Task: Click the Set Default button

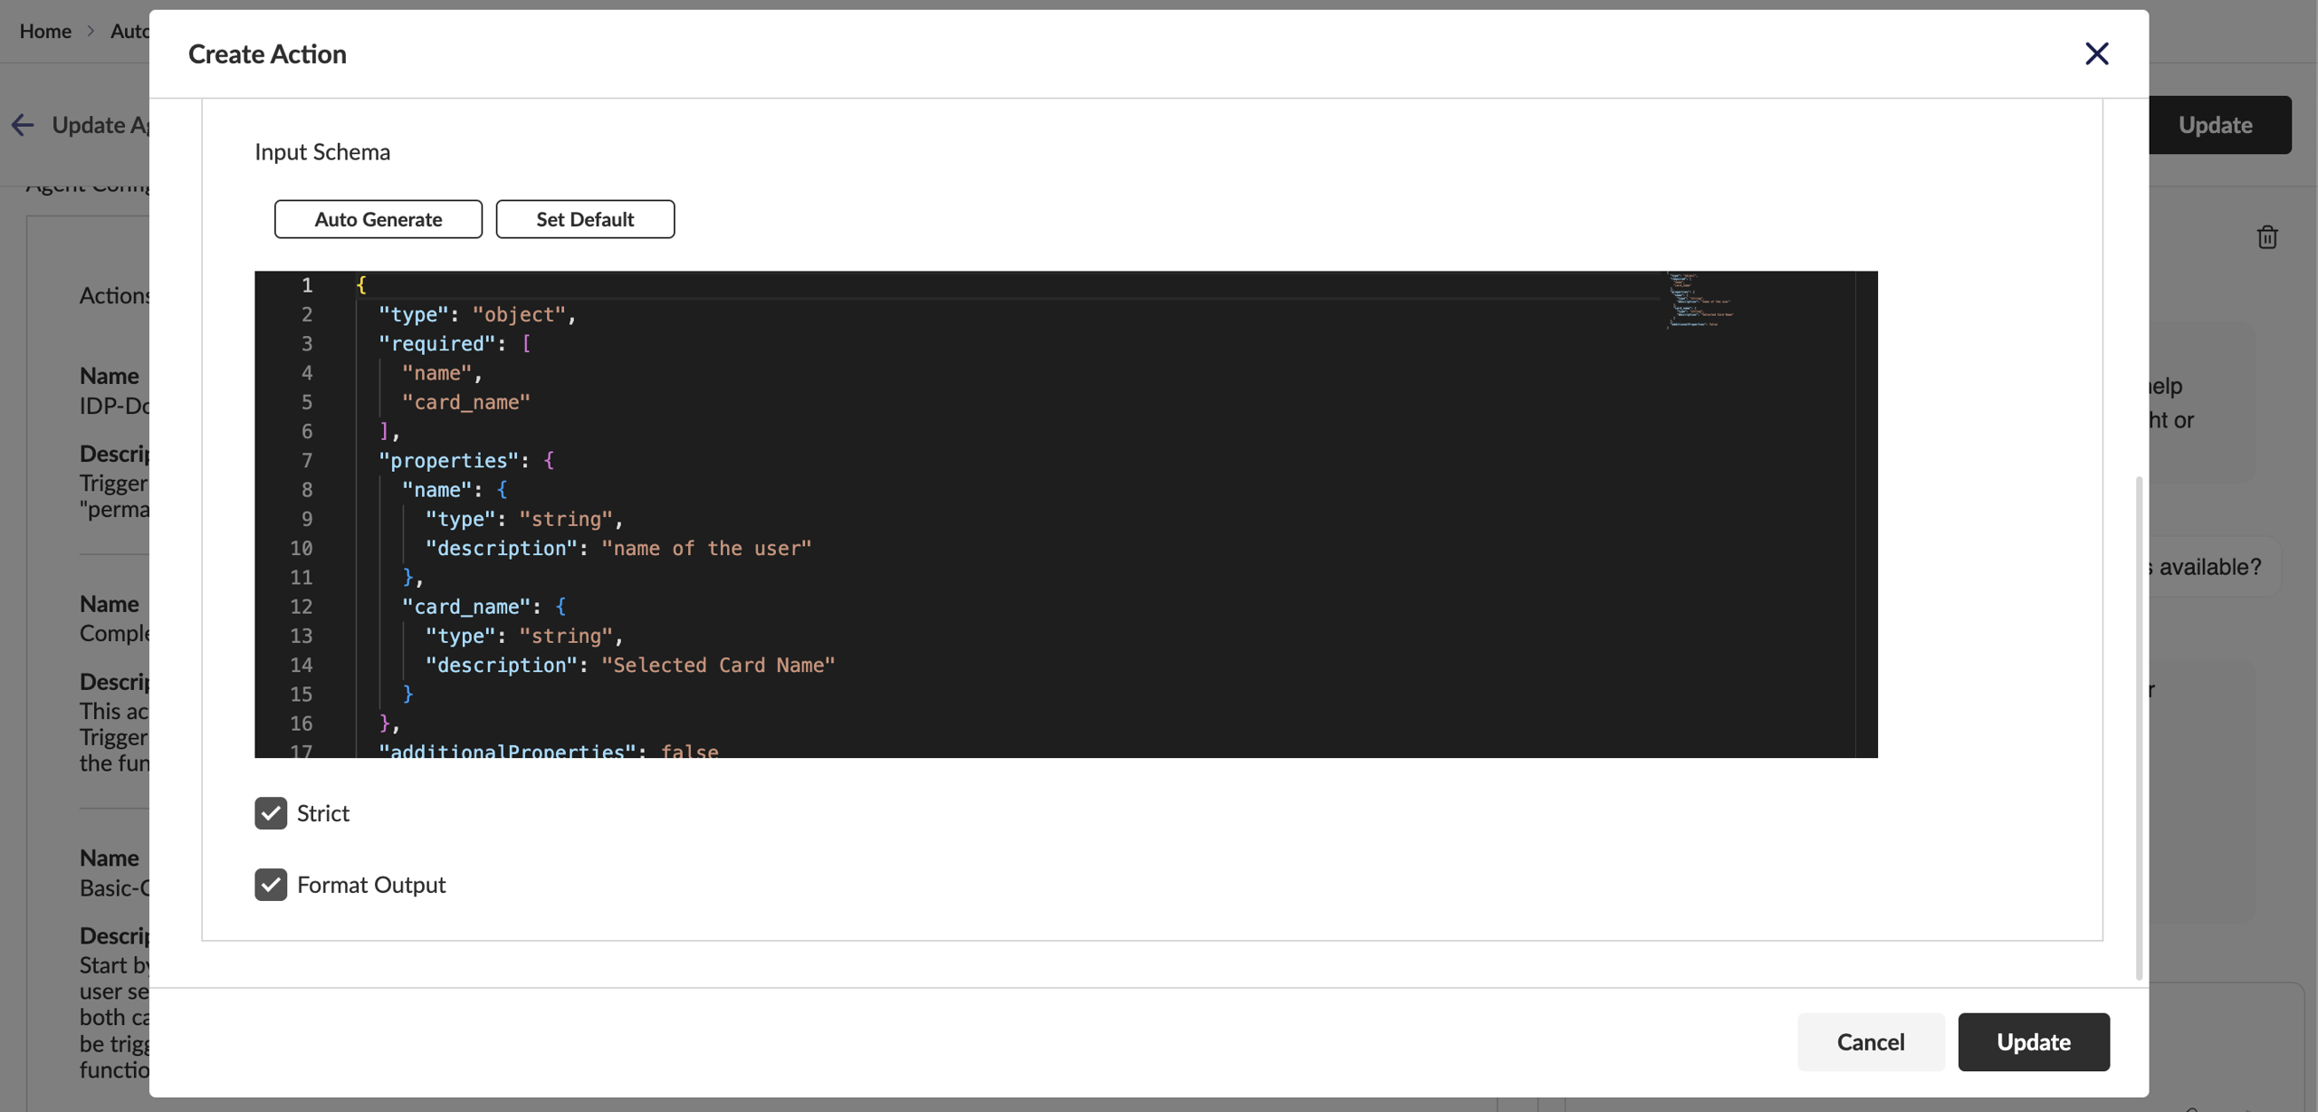Action: tap(585, 218)
